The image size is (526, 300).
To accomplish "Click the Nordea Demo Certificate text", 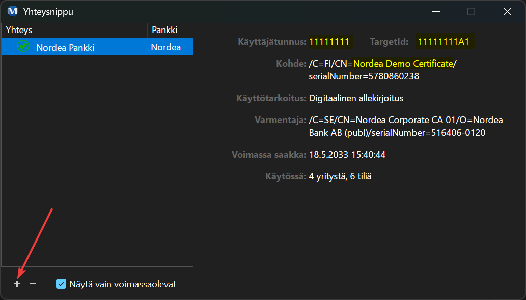I will click(x=403, y=63).
